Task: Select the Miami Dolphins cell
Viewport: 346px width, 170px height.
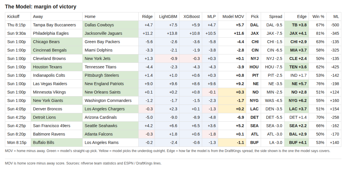Action: click(110, 50)
